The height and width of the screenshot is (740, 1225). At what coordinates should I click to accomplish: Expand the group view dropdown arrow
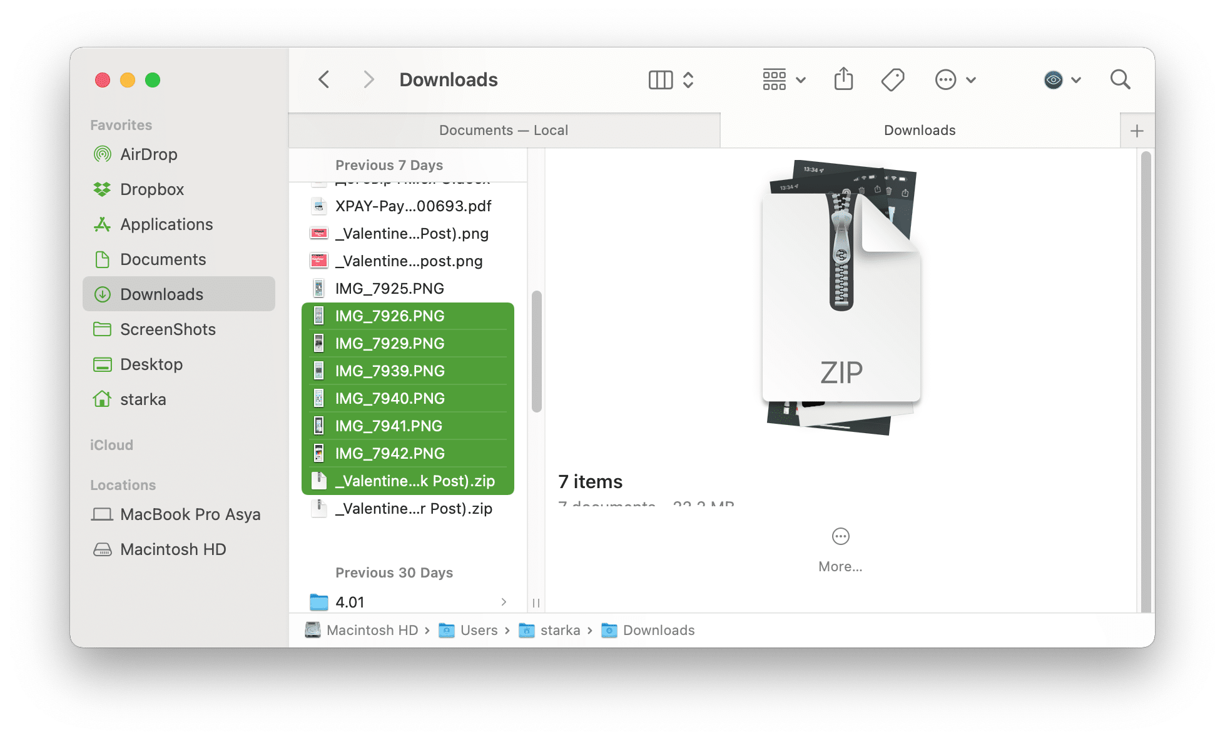(801, 79)
